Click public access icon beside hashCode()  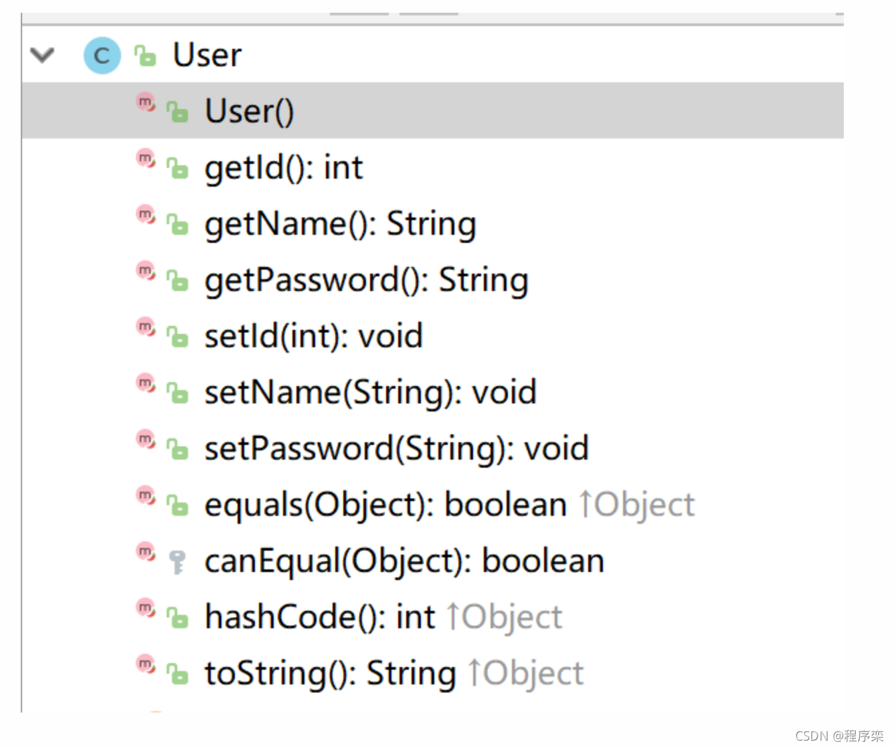[177, 618]
